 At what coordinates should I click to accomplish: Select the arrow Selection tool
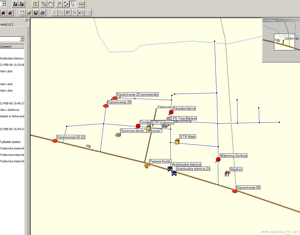point(72,4)
